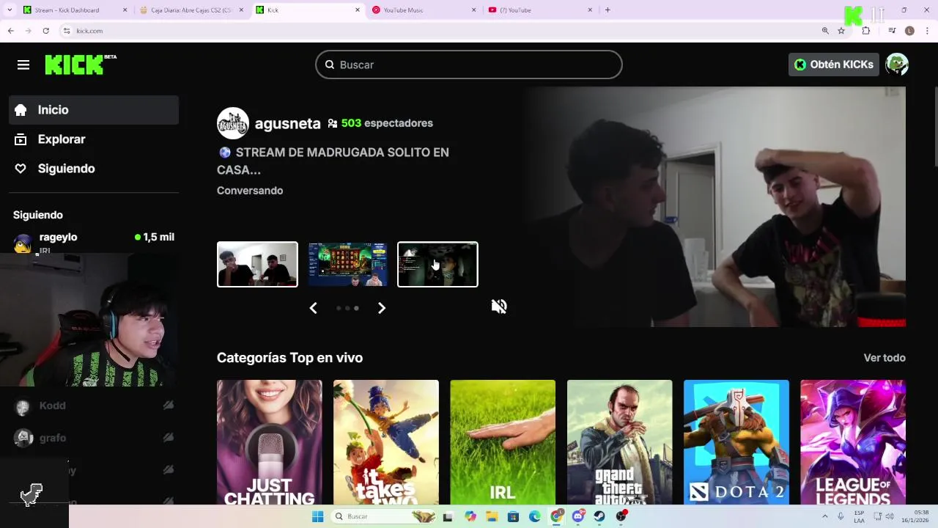Open the user profile avatar menu

(x=897, y=65)
